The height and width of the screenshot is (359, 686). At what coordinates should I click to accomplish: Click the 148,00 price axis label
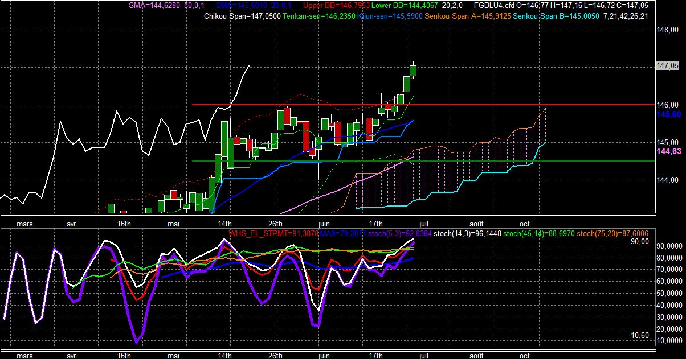tap(667, 30)
